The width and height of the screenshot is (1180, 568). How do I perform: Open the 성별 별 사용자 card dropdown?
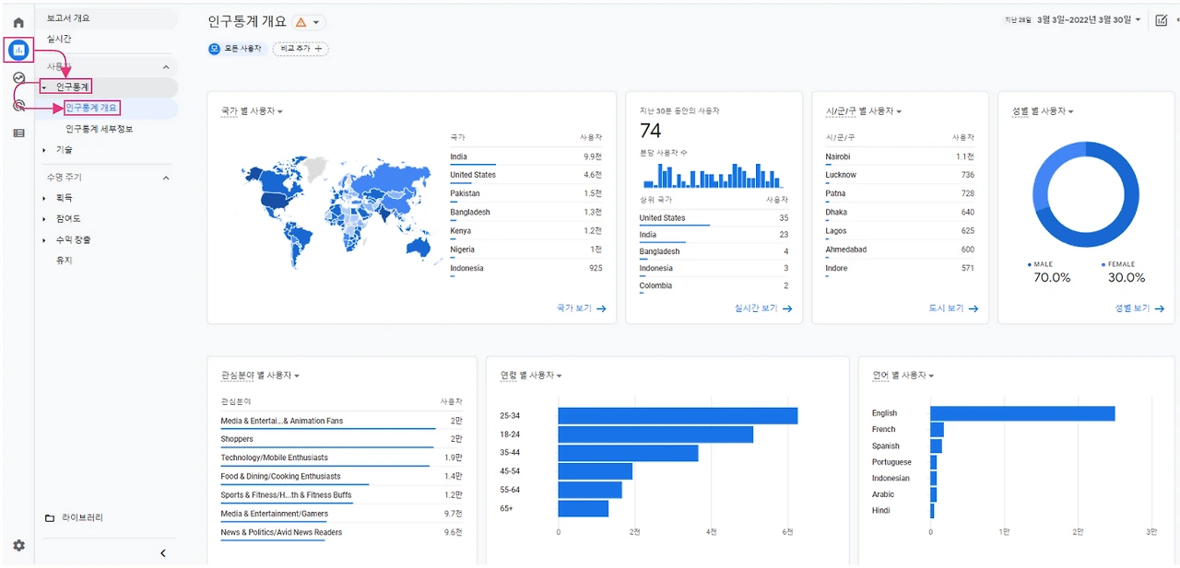click(1043, 111)
